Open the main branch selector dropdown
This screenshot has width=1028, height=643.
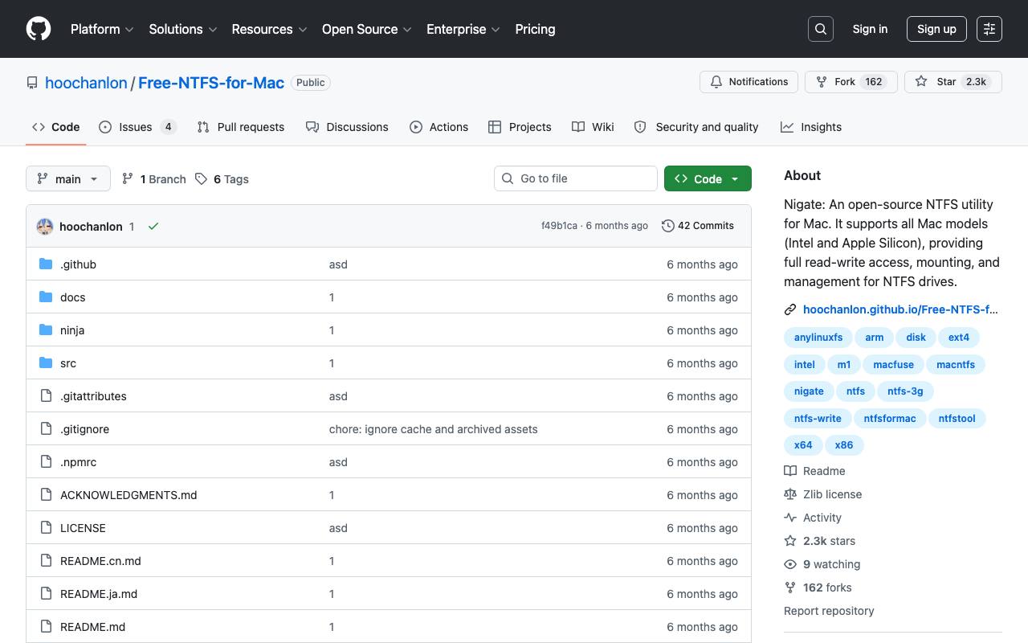[x=67, y=178]
